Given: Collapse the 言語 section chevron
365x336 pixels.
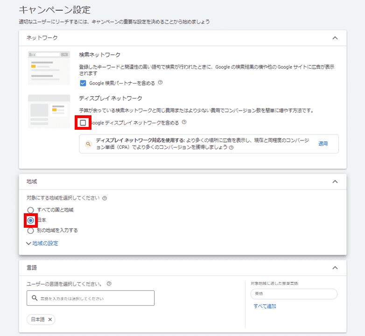Looking at the screenshot, I should point(335,268).
